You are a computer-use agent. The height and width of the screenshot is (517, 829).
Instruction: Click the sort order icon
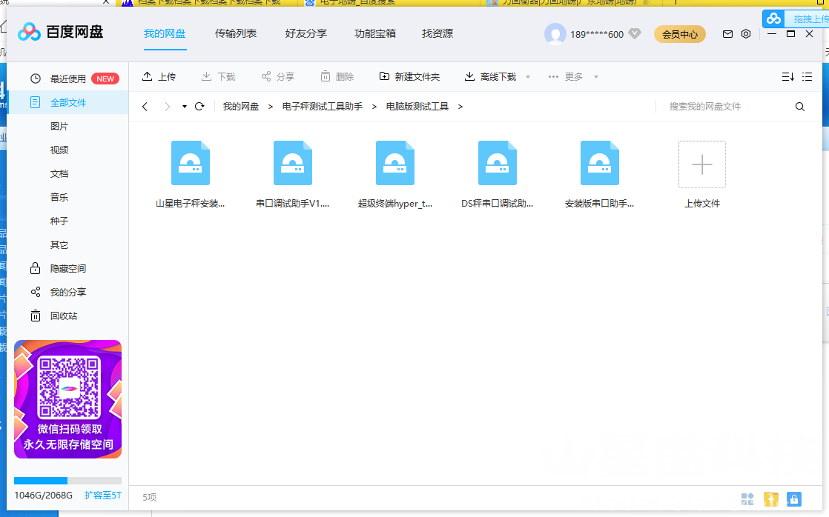pos(787,77)
